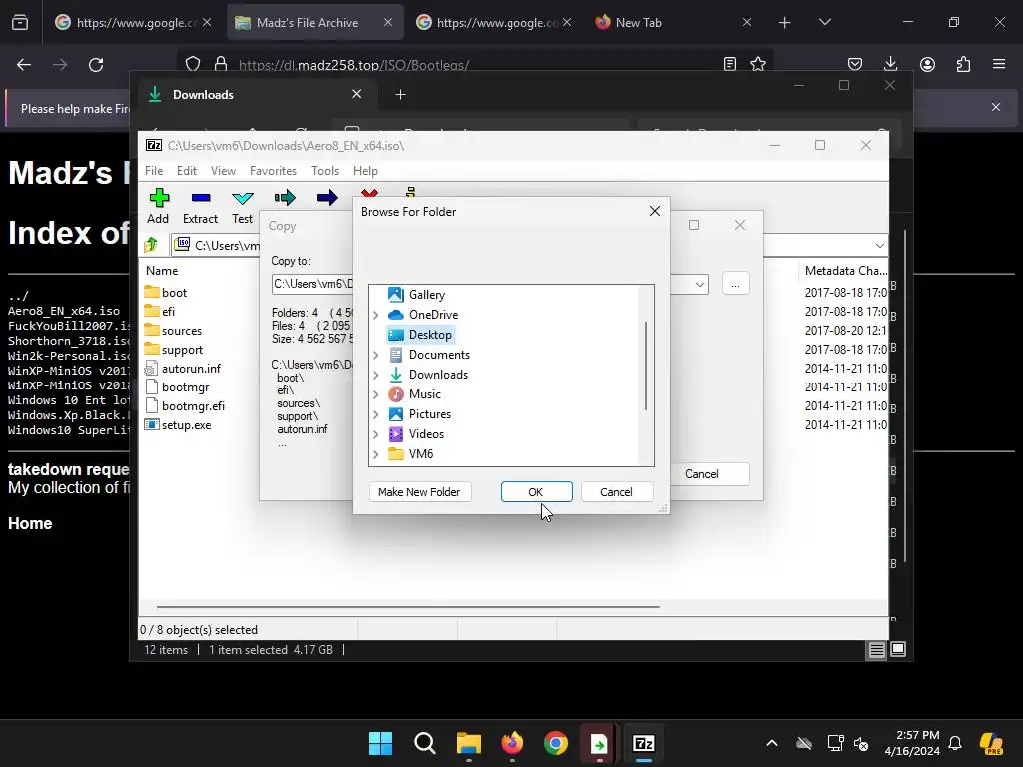
Task: Open Firefox downloads arrow icon
Action: click(890, 64)
